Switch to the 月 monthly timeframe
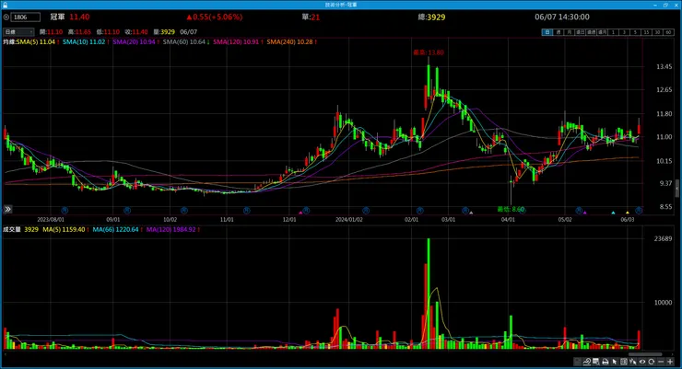 (x=570, y=32)
